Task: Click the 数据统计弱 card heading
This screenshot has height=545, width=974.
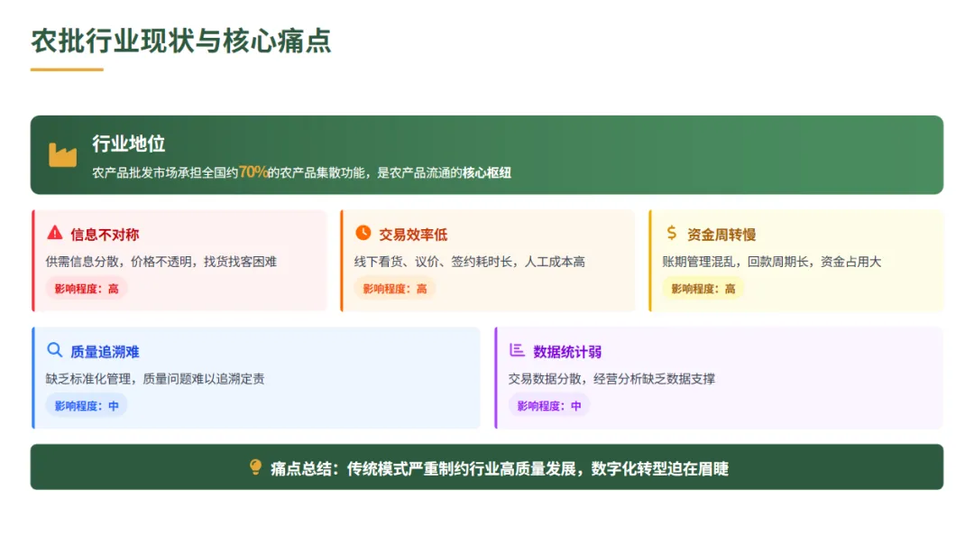Action: (x=565, y=351)
